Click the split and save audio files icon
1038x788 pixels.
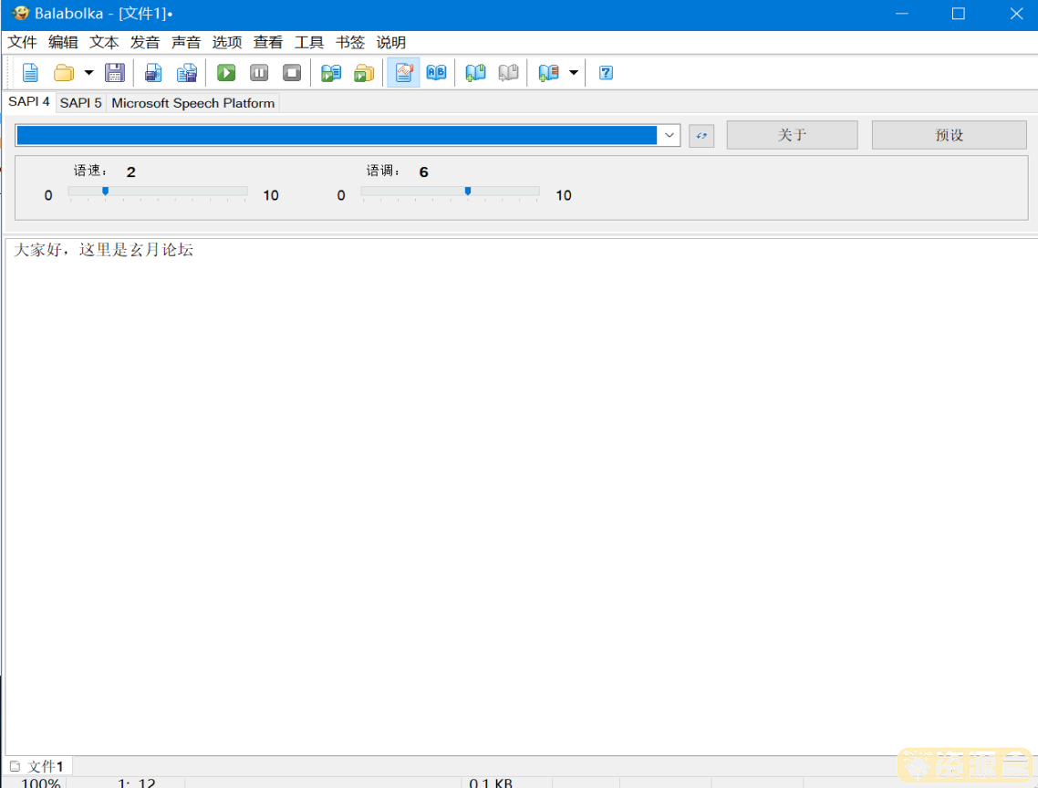[x=187, y=72]
